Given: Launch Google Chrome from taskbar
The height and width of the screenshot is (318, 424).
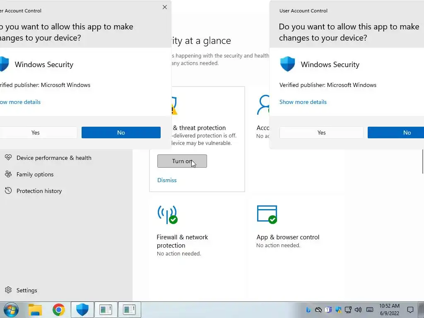Looking at the screenshot, I should point(59,310).
